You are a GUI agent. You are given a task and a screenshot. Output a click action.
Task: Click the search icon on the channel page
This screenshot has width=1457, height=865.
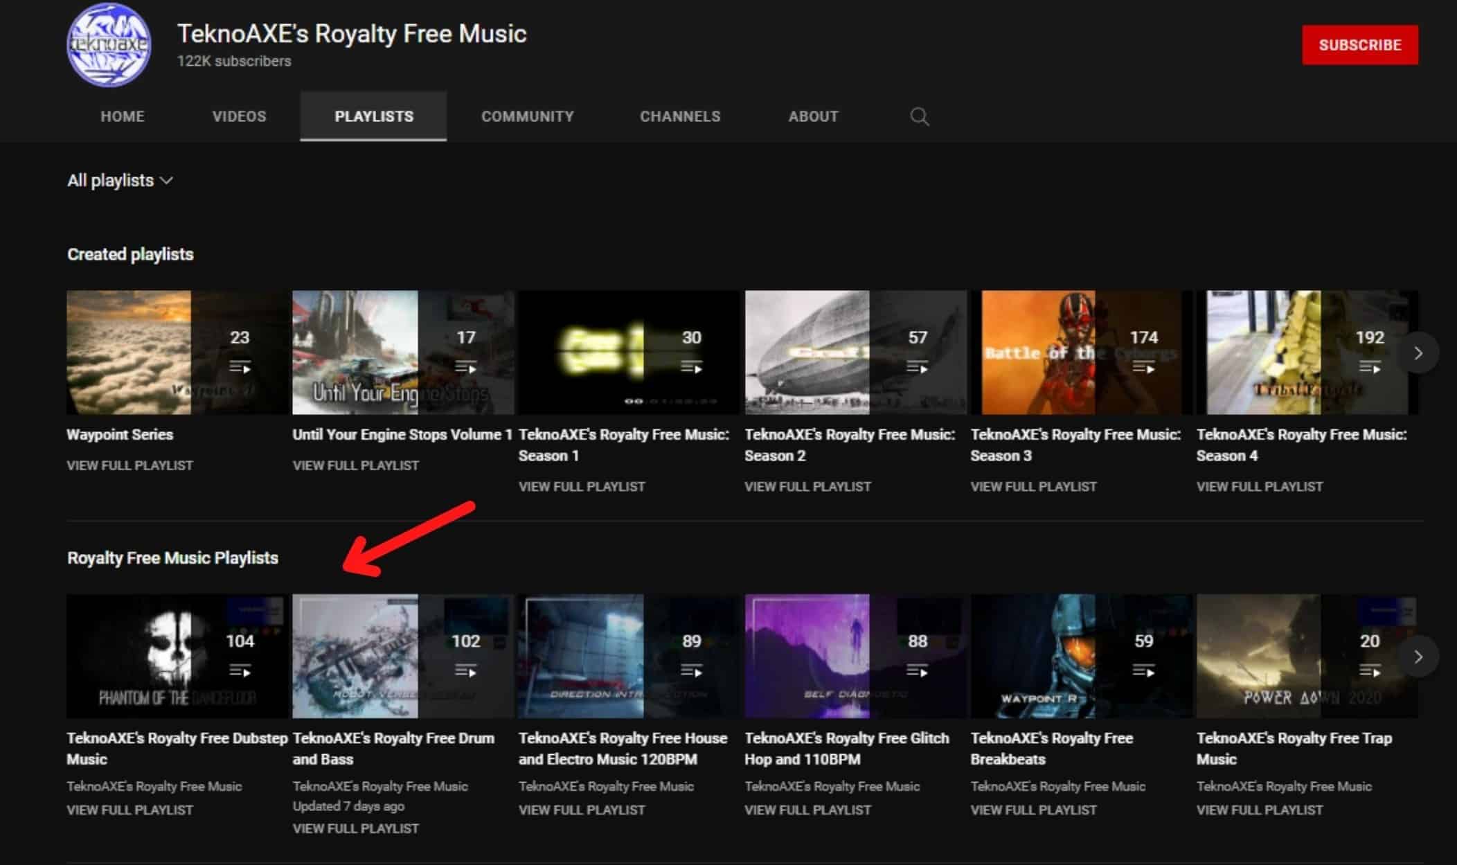coord(918,116)
